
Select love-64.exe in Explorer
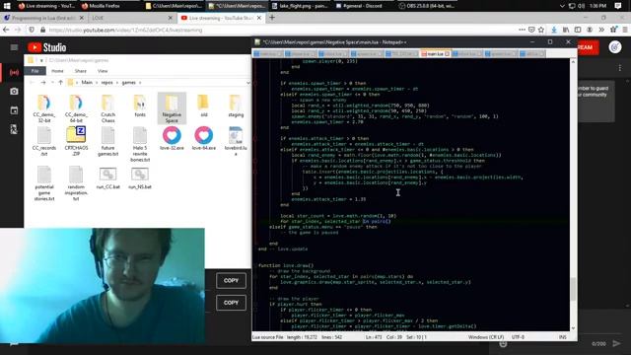[204, 138]
